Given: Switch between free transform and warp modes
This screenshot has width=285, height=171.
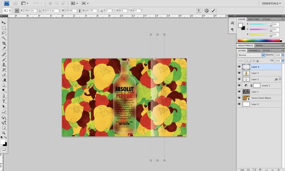Looking at the screenshot, I should (199, 11).
